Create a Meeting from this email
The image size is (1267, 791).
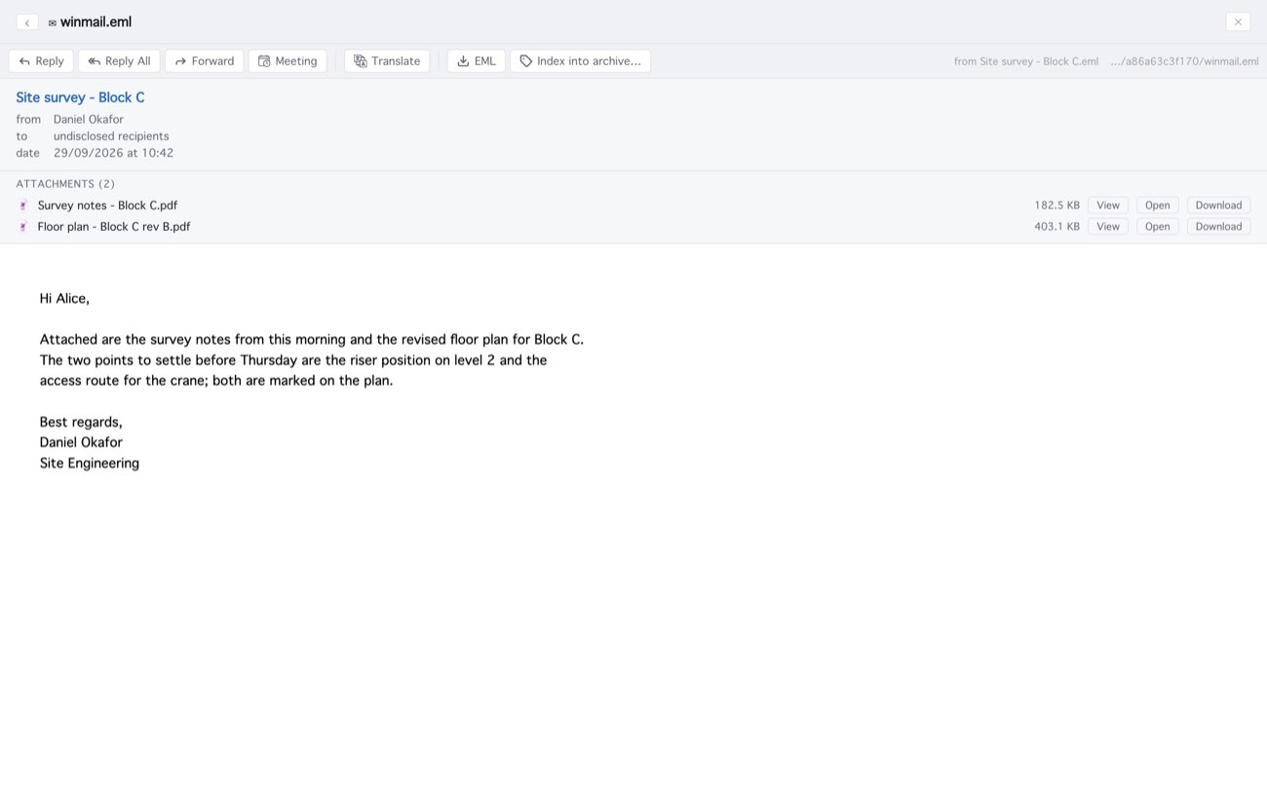(x=288, y=61)
